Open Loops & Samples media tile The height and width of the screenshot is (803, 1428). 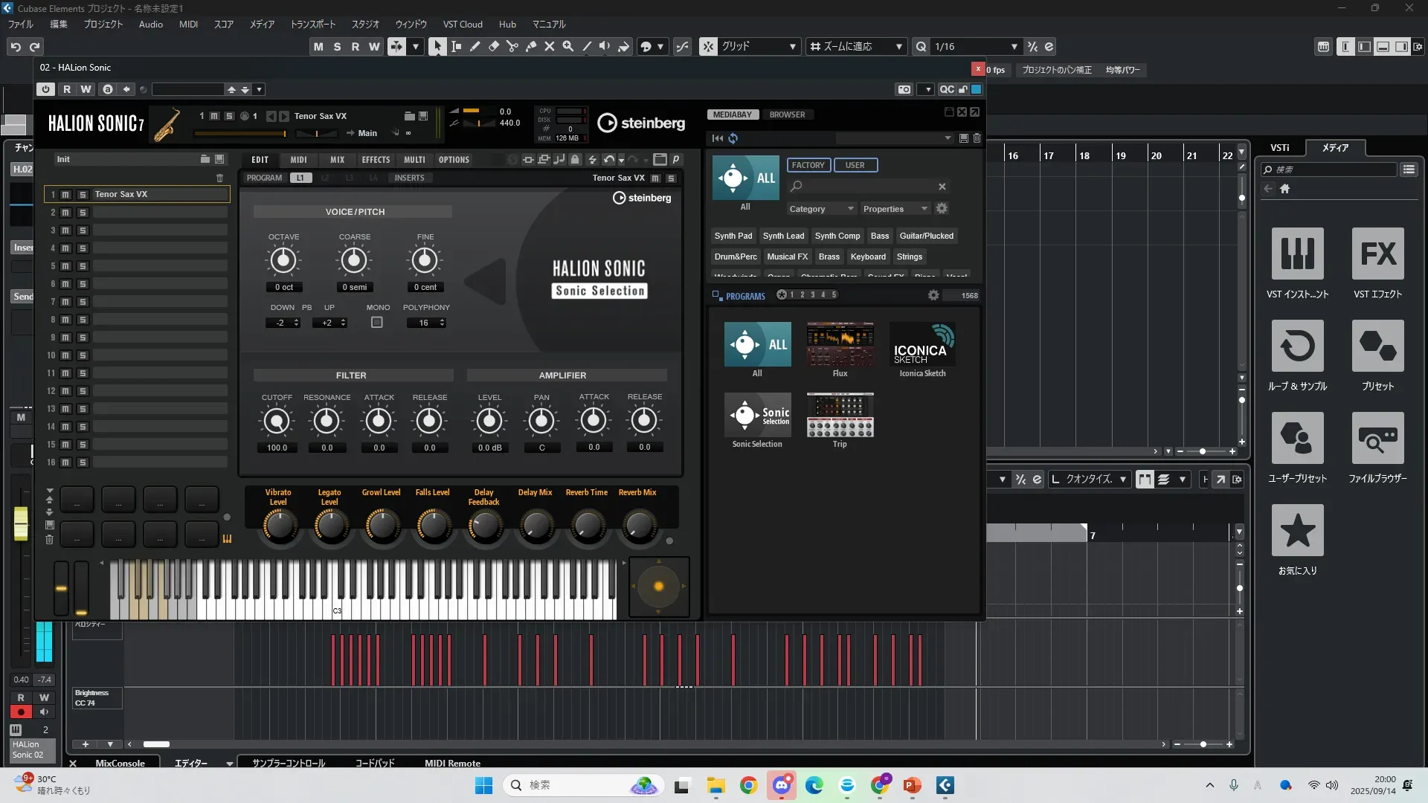click(x=1297, y=346)
